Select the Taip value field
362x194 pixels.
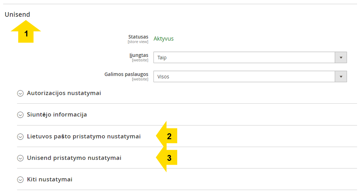tap(250, 57)
